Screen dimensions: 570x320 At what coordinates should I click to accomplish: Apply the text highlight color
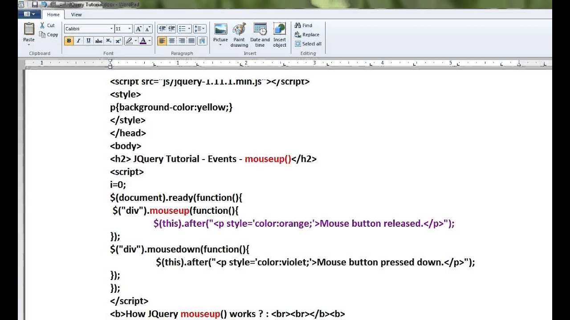click(129, 41)
